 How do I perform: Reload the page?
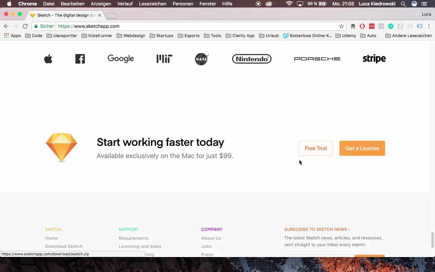coord(25,26)
